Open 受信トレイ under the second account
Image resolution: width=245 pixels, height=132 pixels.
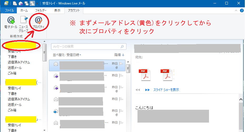coord(14,88)
